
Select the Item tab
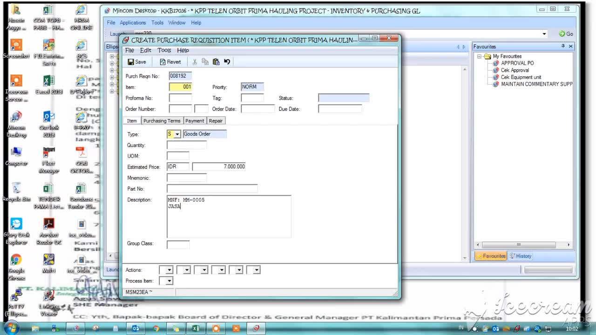132,121
